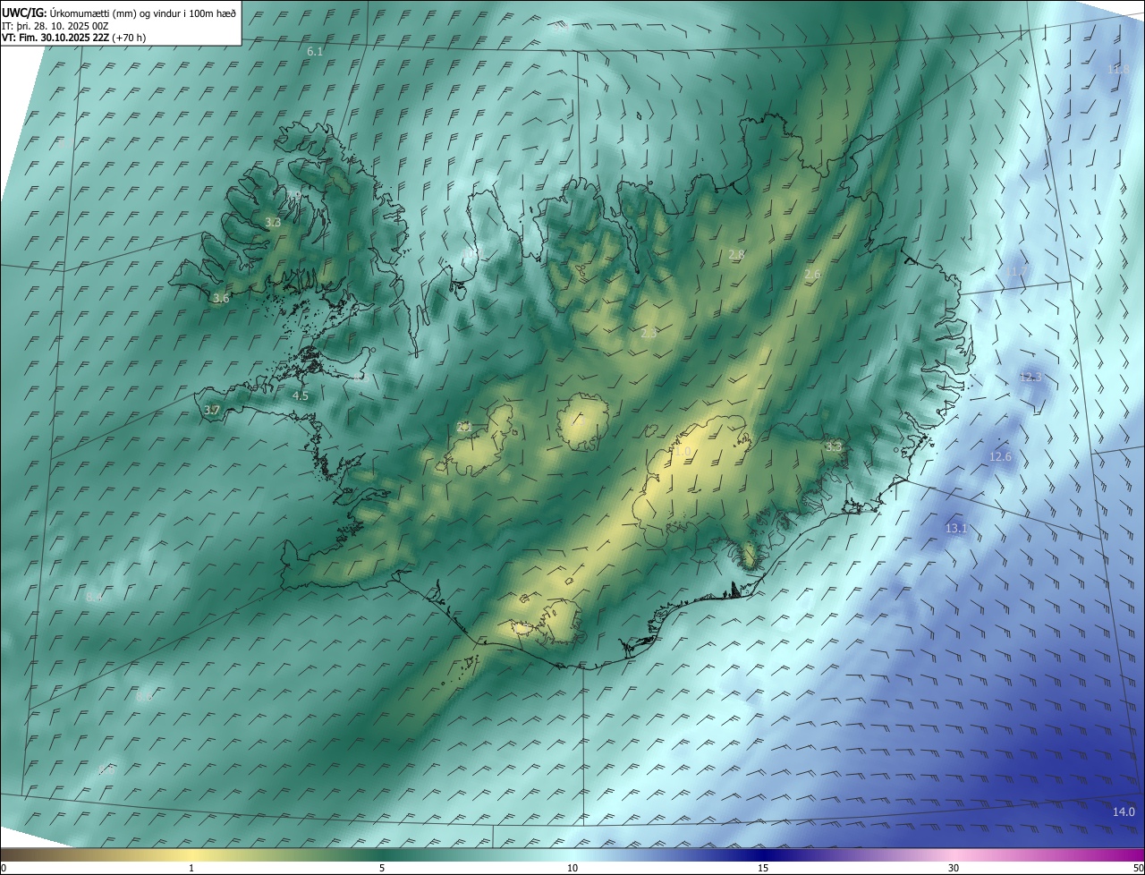Image resolution: width=1145 pixels, height=875 pixels.
Task: Click the colour scale tick labelled 0
Action: click(4, 869)
